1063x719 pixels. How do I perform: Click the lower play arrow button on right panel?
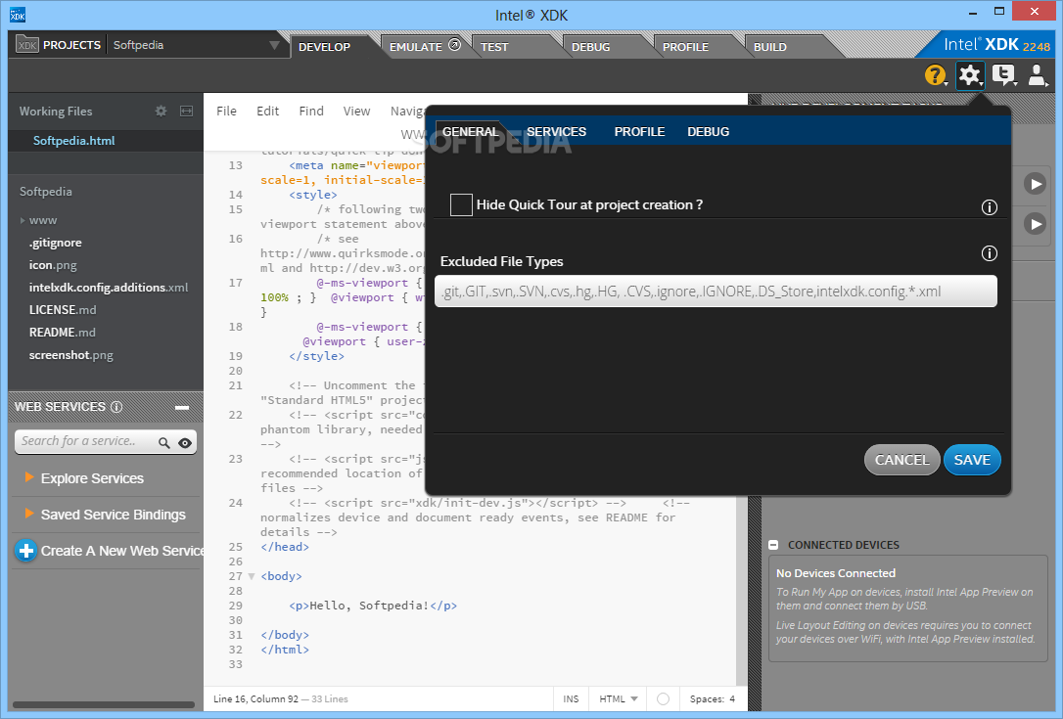pos(1035,224)
